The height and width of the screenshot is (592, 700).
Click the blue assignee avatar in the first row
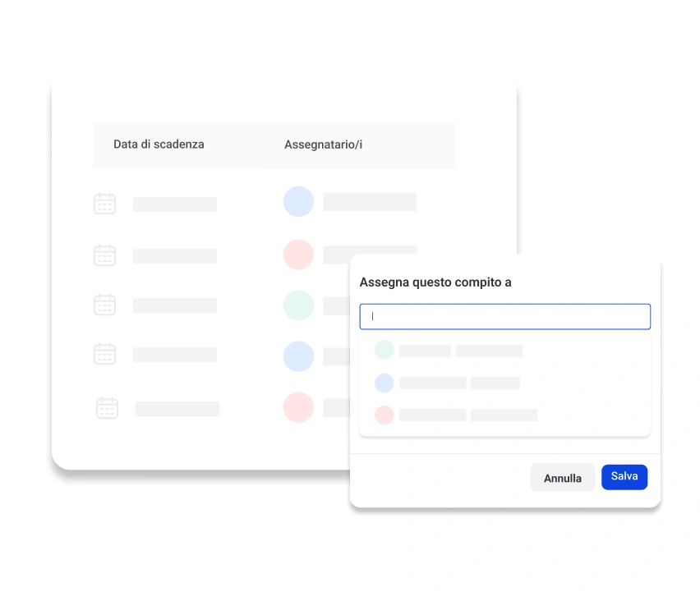[x=298, y=201]
